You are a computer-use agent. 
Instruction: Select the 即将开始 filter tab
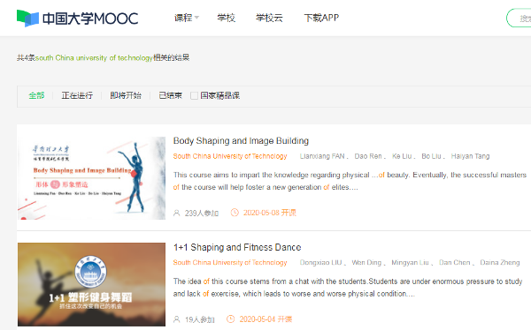(x=126, y=95)
